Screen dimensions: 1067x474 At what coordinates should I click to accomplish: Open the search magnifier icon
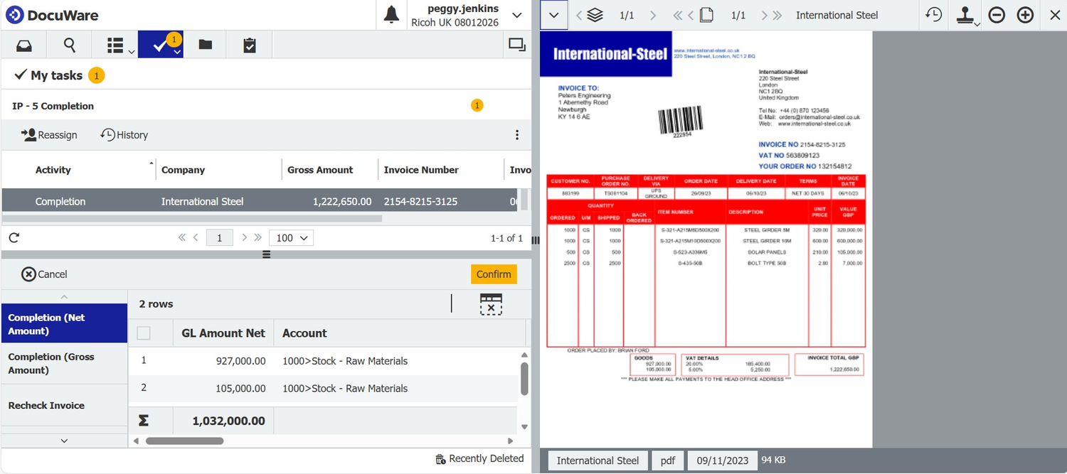70,45
